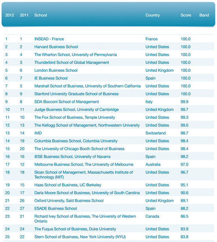
Task: Click the 98.2 score value
Action: [184, 156]
